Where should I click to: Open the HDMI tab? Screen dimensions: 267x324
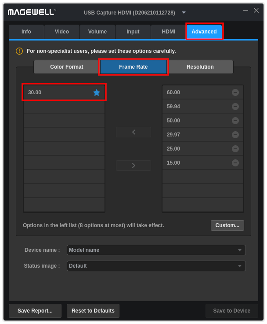pos(169,32)
